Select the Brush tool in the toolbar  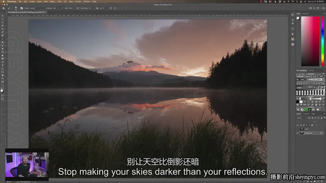click(3, 39)
